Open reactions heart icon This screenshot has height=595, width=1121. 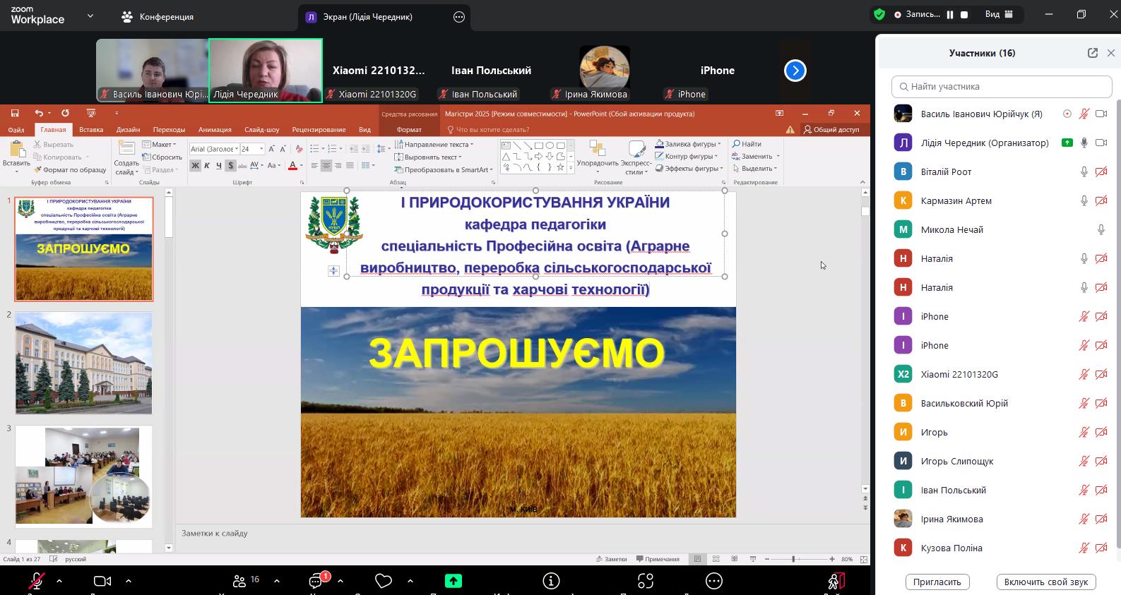tap(384, 581)
